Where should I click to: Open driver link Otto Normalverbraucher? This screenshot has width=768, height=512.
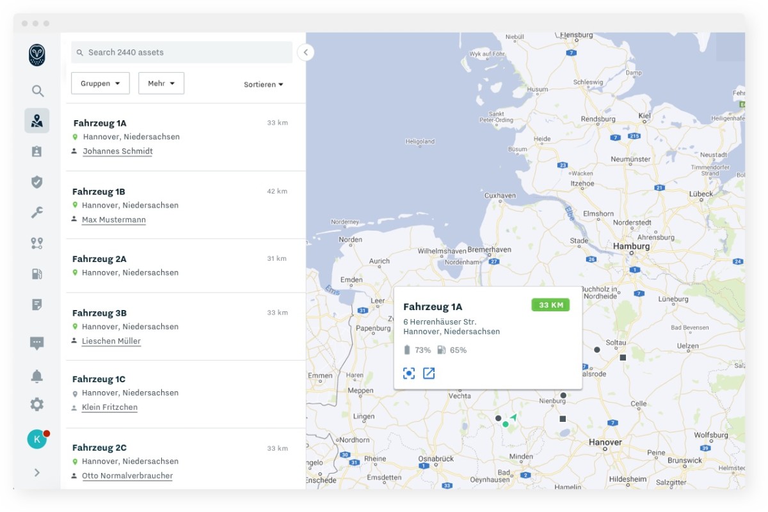[x=127, y=476]
